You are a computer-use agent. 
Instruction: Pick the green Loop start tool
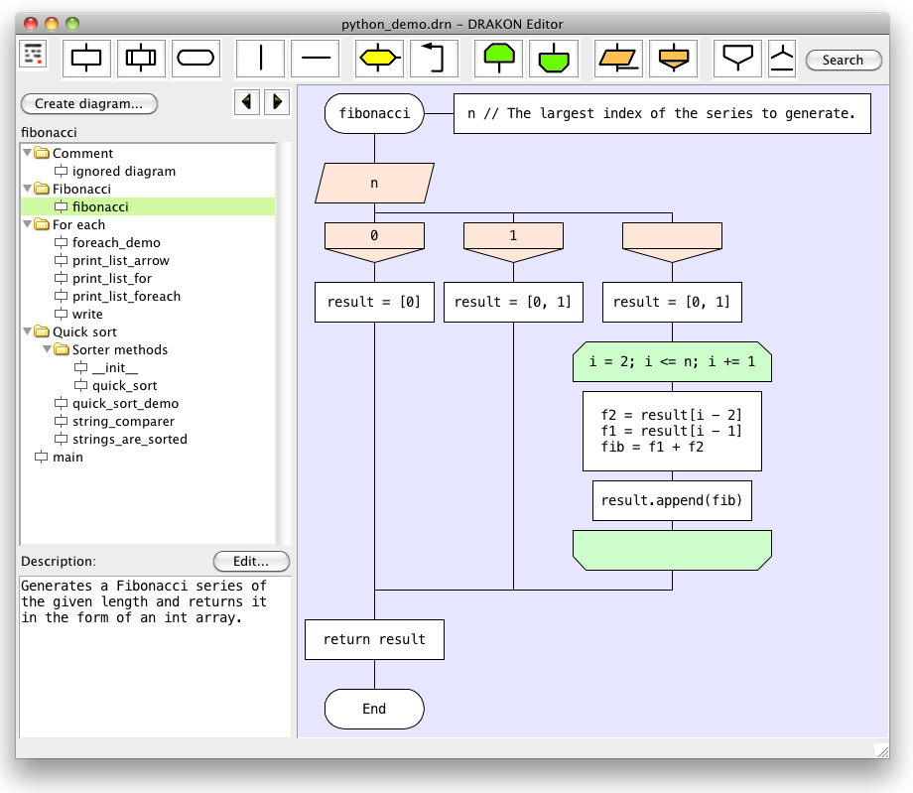tap(499, 59)
